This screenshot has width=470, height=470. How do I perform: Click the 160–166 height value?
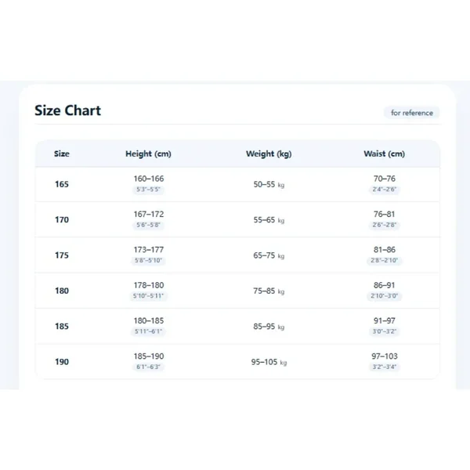tap(149, 179)
